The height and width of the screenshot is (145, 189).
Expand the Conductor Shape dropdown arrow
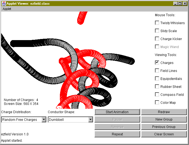[90, 119]
